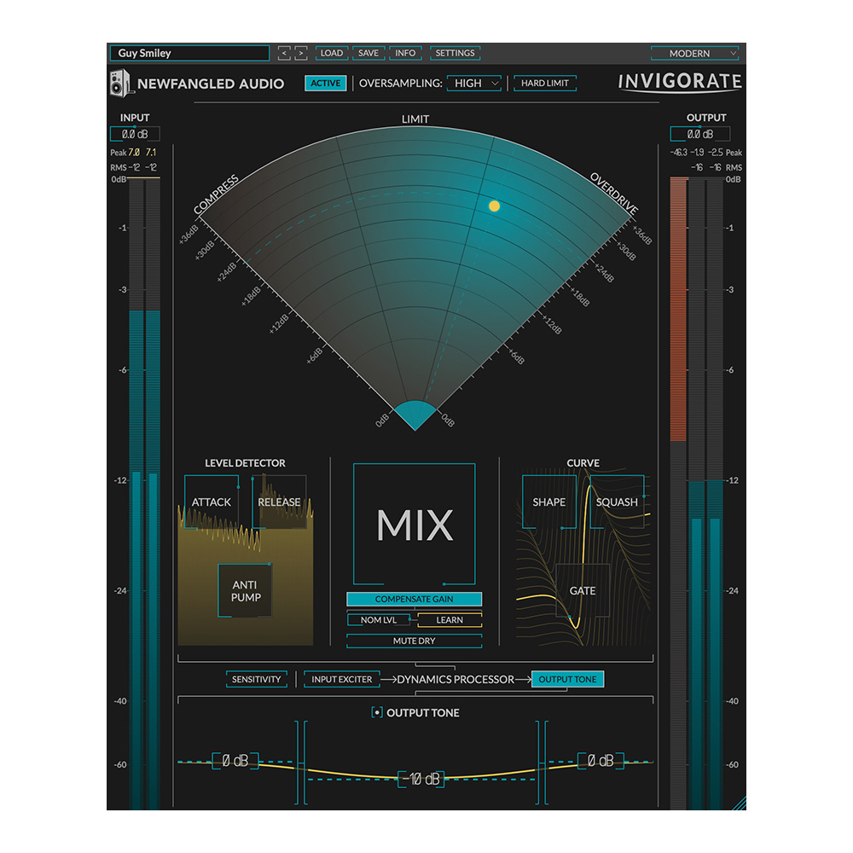The image size is (853, 853).
Task: Click the Invigorate logo
Action: pos(680,82)
